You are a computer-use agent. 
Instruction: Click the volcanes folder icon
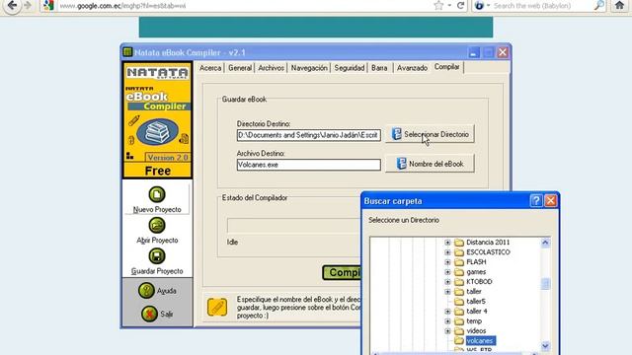459,341
